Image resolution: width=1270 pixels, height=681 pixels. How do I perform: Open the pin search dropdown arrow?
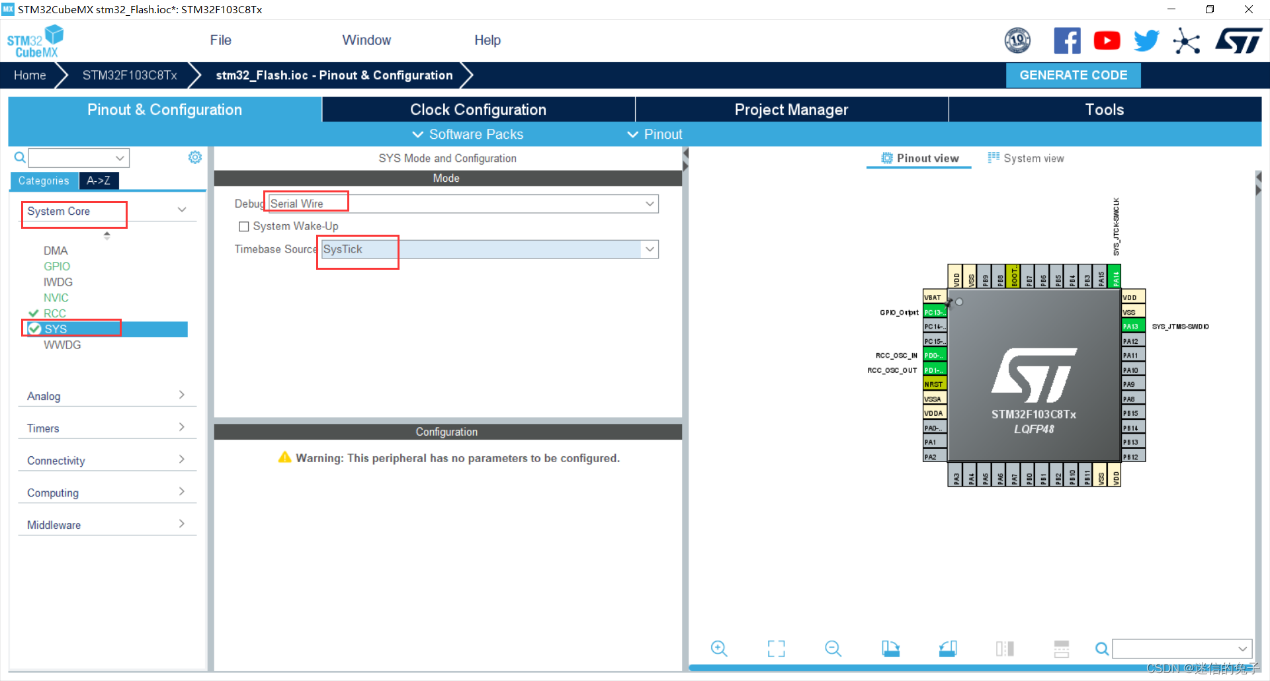1242,649
